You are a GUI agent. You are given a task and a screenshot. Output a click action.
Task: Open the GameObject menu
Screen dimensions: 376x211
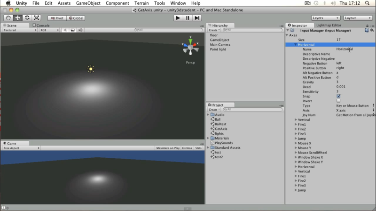pos(88,3)
